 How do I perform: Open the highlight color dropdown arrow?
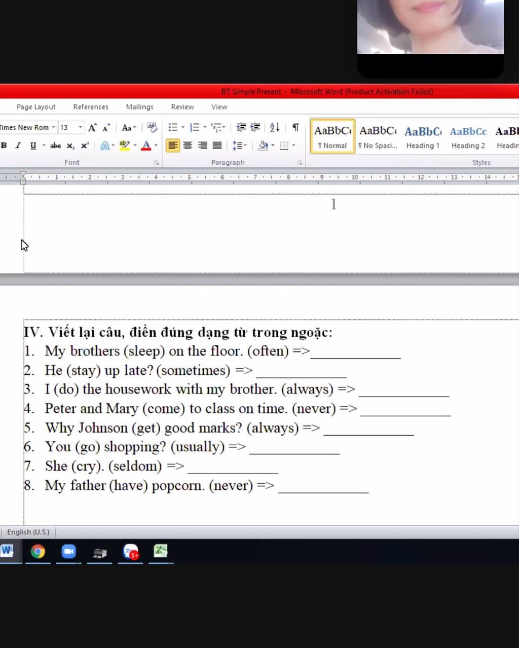[135, 146]
